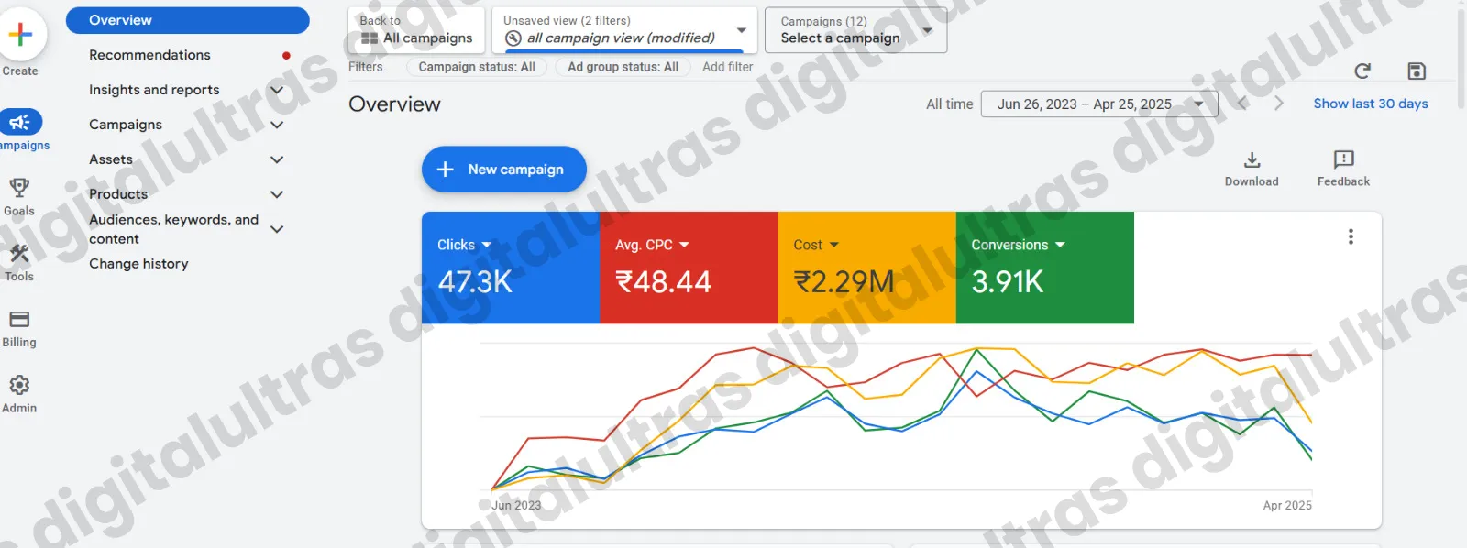This screenshot has width=1467, height=548.
Task: Open the Tools wrench icon
Action: click(19, 254)
